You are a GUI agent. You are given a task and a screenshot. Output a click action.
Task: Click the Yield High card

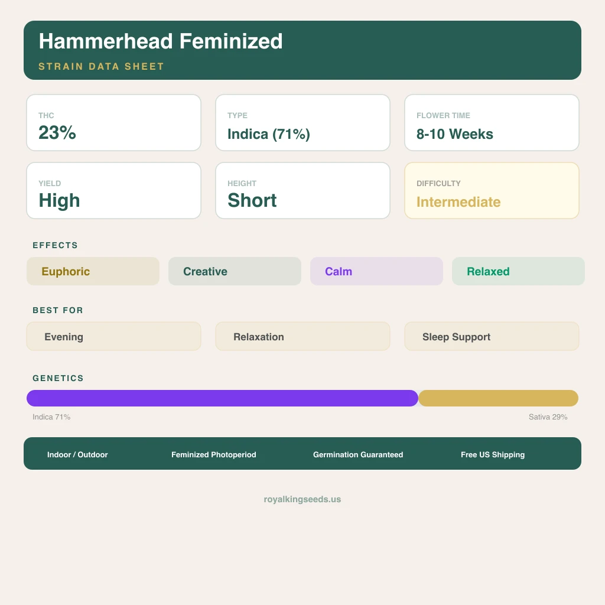113,191
